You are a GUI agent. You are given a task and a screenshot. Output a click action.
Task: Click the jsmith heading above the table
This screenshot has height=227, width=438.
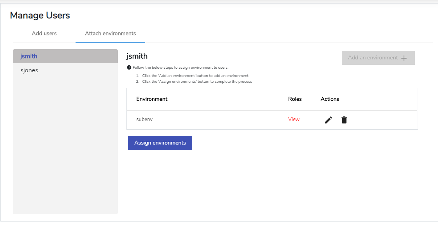(137, 56)
